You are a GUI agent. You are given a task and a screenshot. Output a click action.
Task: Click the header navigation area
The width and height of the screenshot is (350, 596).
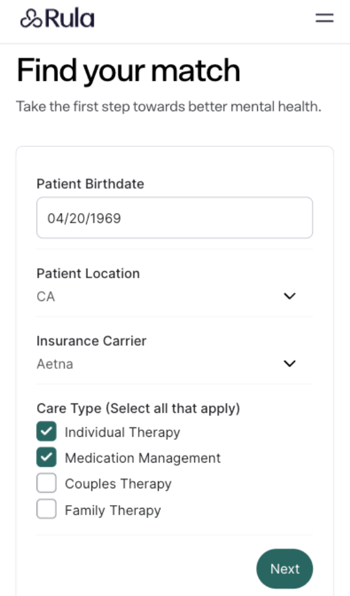(175, 18)
